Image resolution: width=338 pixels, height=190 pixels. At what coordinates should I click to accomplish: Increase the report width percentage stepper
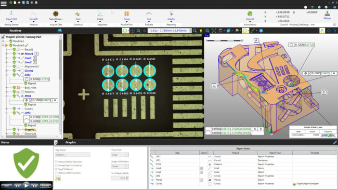pos(127,177)
